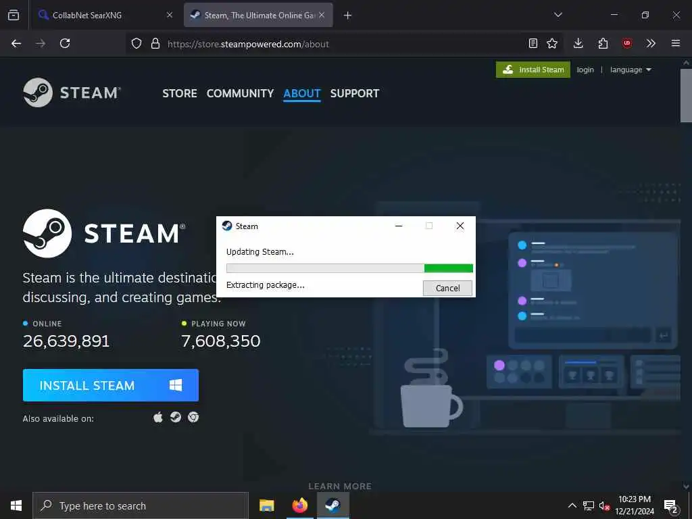Click the large blue INSTALL STEAM button
The height and width of the screenshot is (519, 692).
coord(111,385)
